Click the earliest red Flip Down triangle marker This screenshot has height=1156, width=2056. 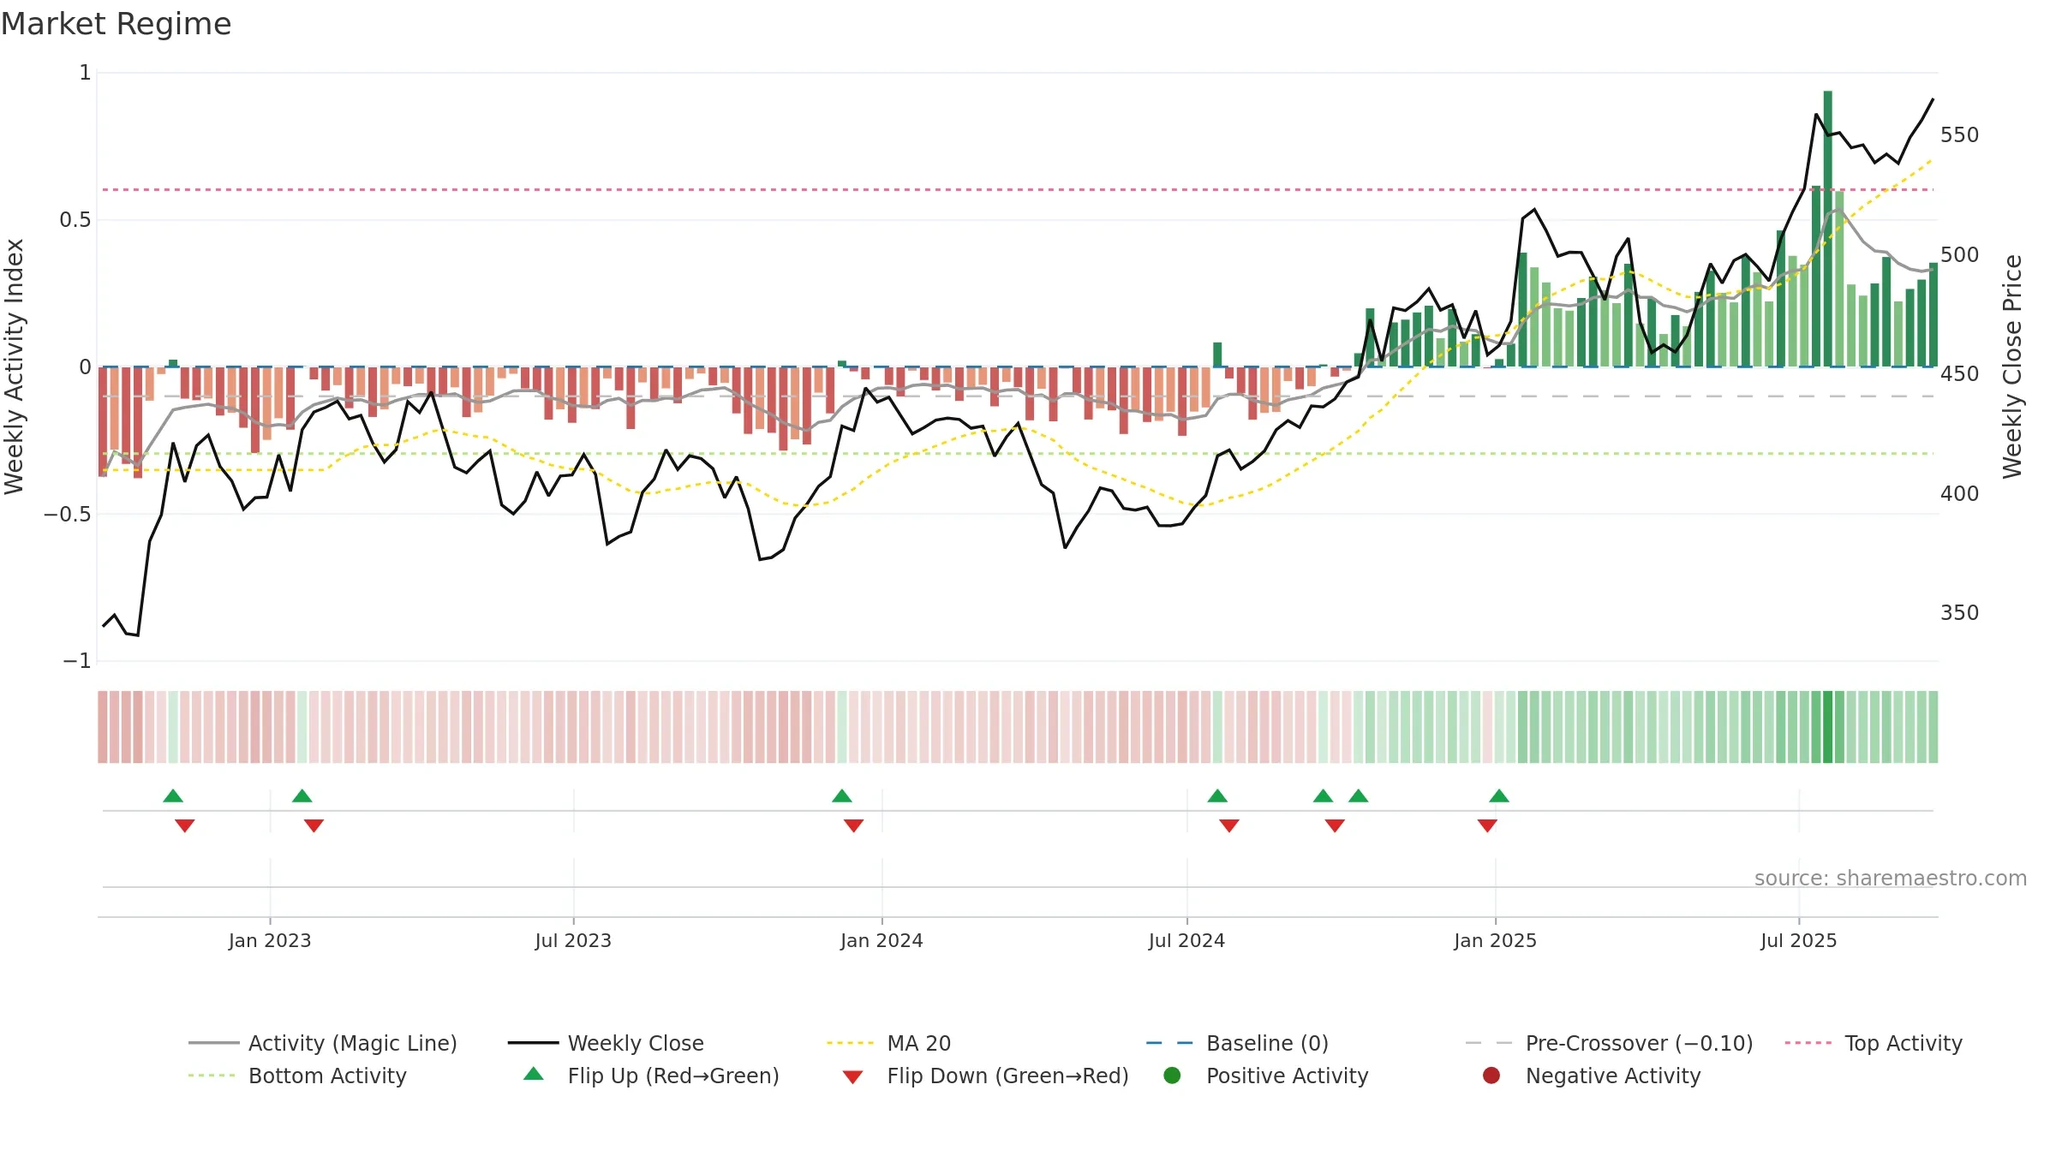pyautogui.click(x=185, y=825)
